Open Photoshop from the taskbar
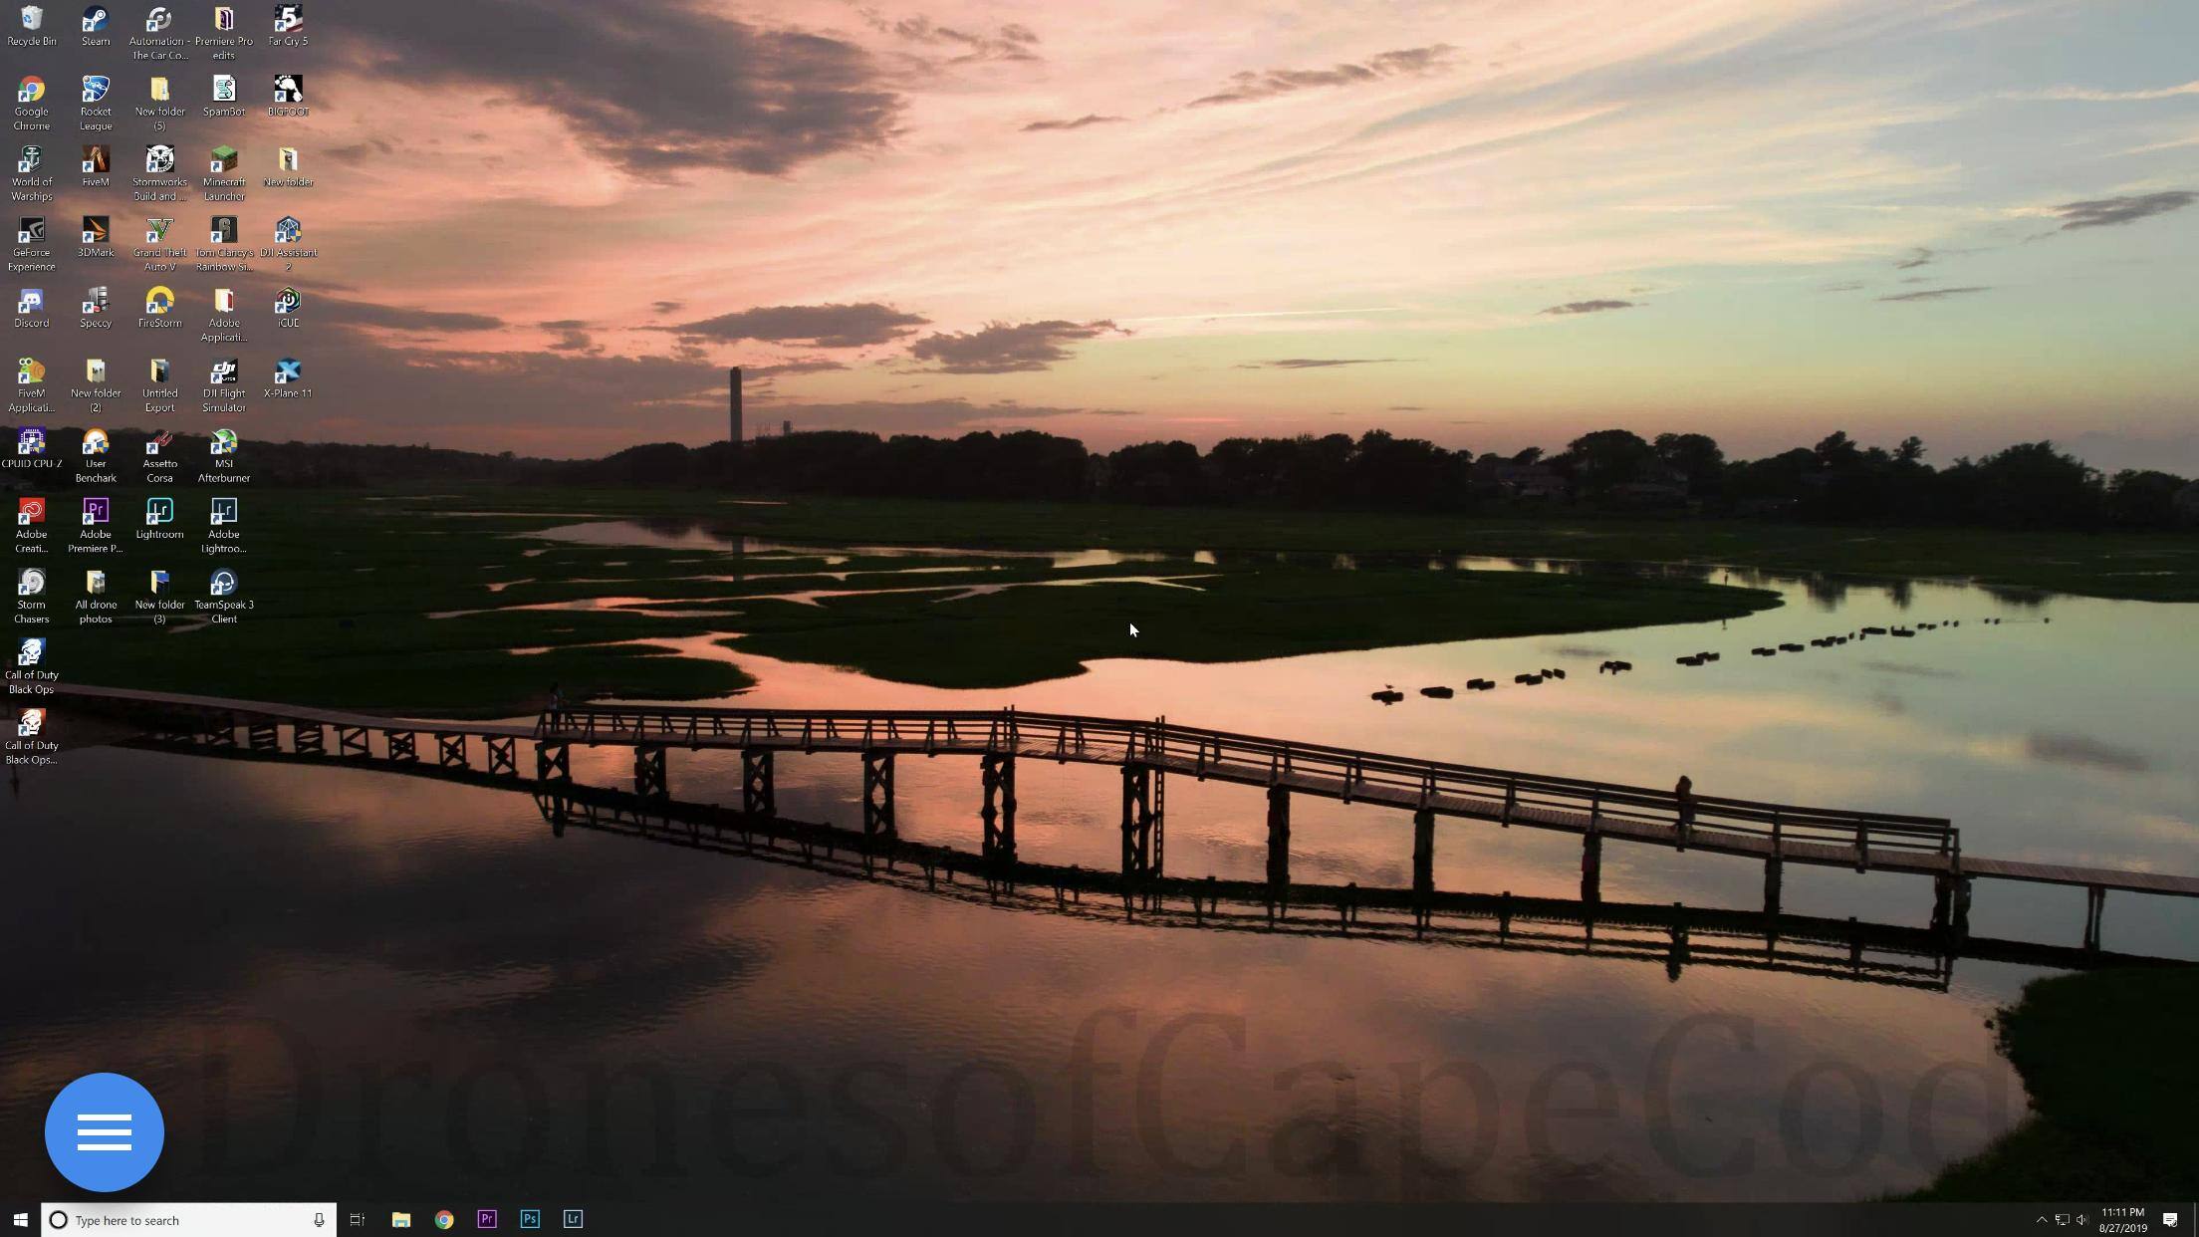This screenshot has width=2199, height=1237. coord(530,1219)
